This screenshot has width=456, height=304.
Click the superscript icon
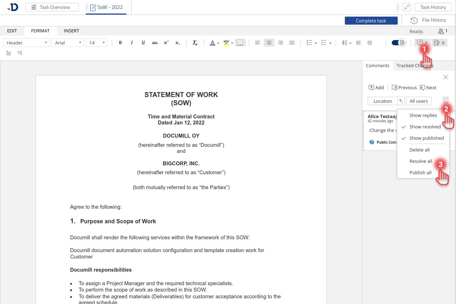[x=166, y=43]
